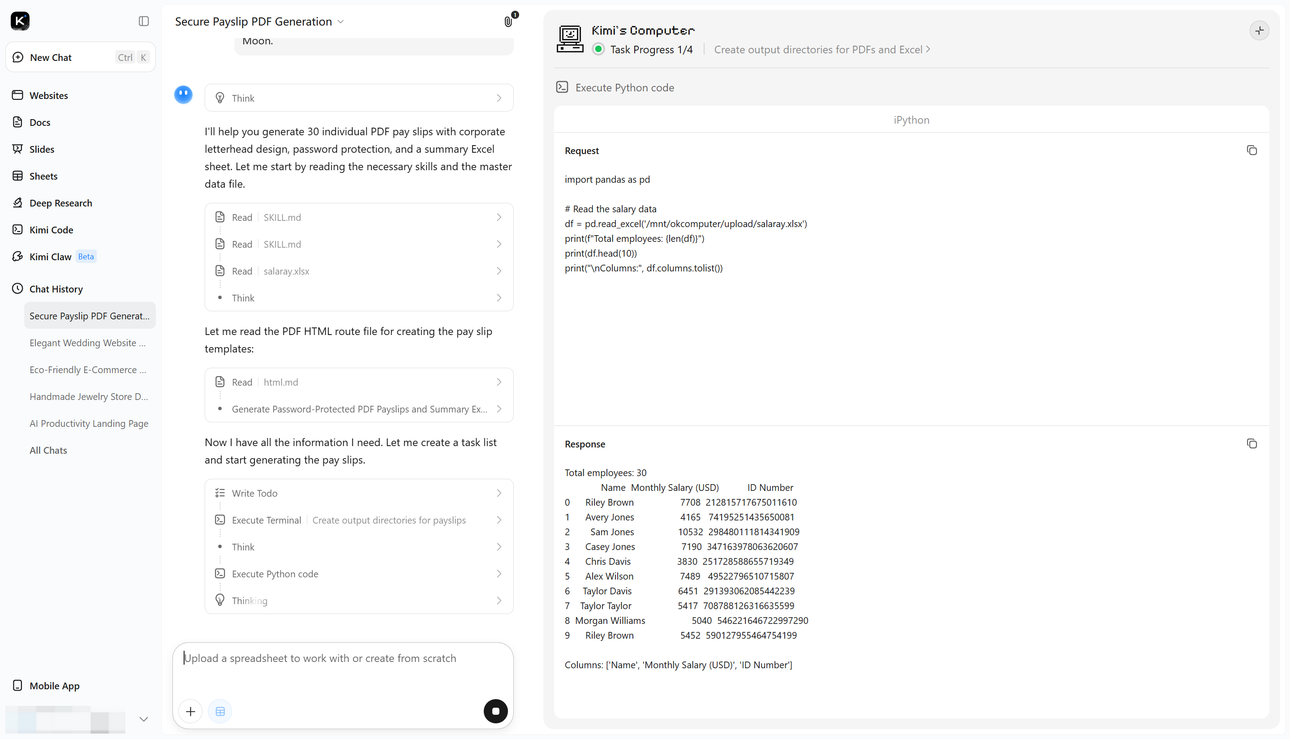Open Elegant Wedding Website chat
Viewport: 1290px width, 739px height.
tap(87, 343)
